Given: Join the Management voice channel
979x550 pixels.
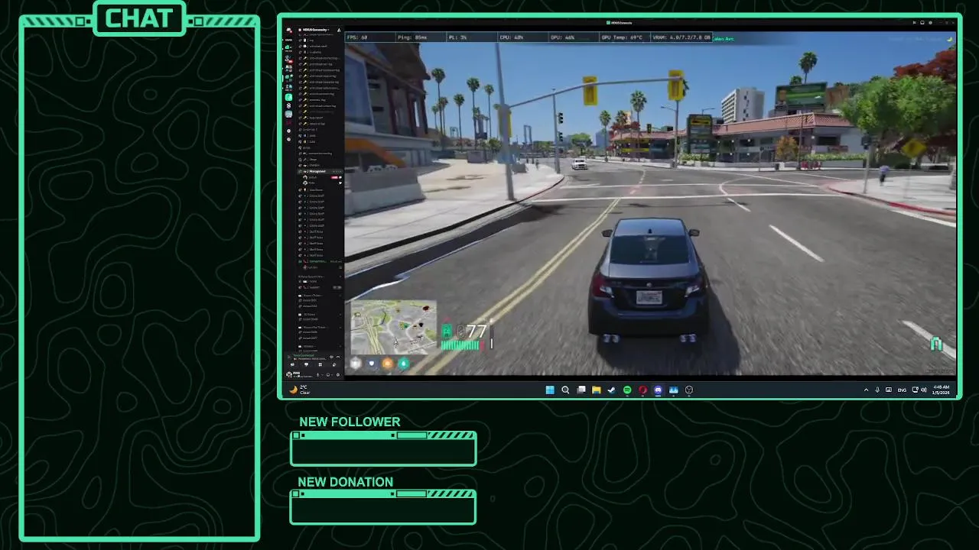Looking at the screenshot, I should coord(319,171).
